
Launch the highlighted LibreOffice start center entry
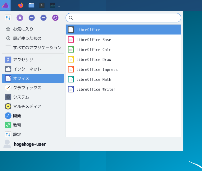pos(123,30)
